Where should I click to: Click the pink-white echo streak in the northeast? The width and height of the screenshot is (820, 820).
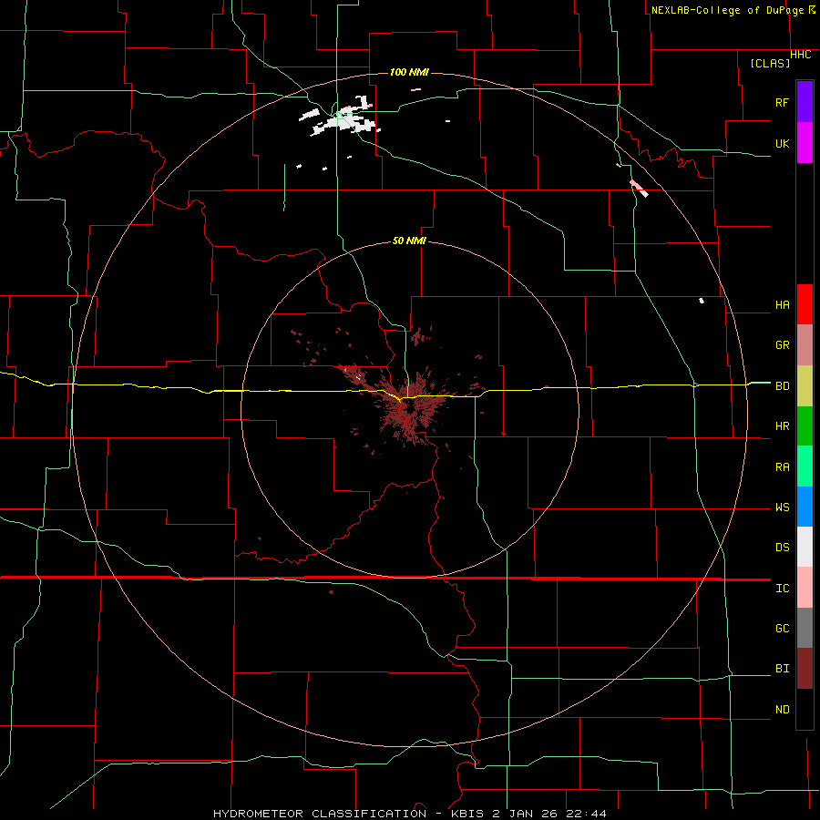coord(639,189)
